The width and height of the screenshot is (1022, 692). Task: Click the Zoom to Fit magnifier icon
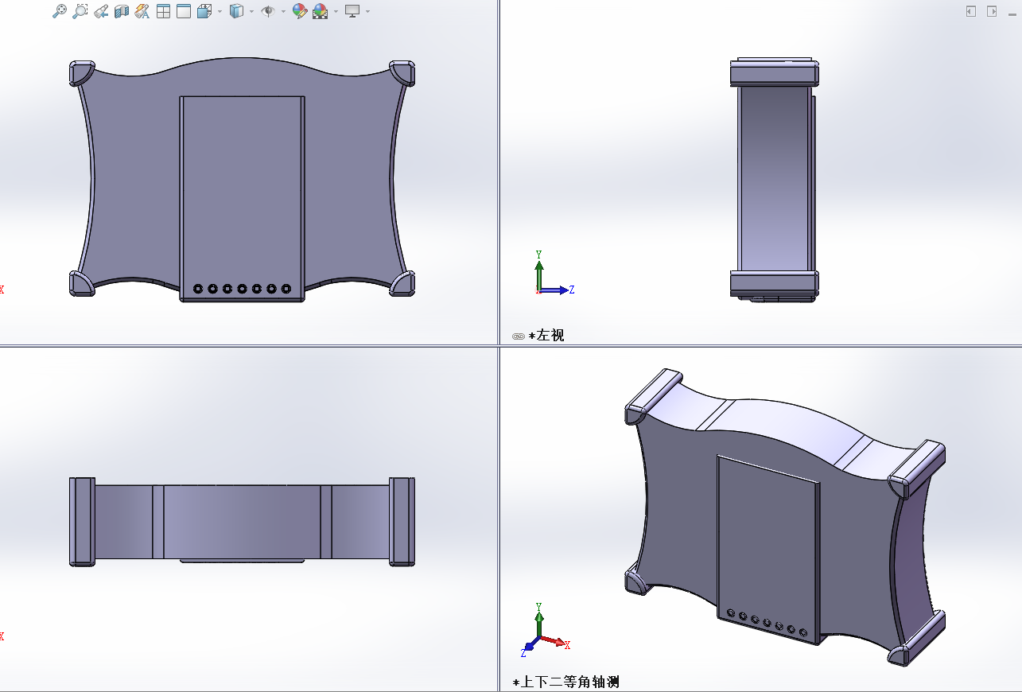pyautogui.click(x=60, y=11)
